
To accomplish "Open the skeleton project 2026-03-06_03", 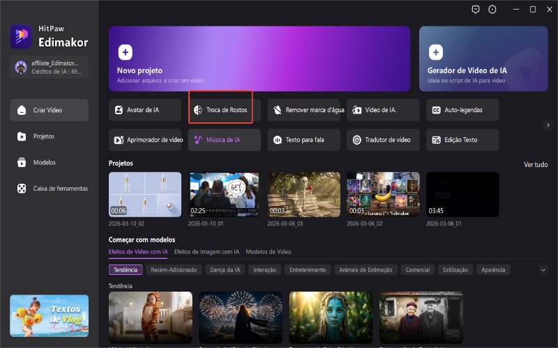I will [304, 194].
